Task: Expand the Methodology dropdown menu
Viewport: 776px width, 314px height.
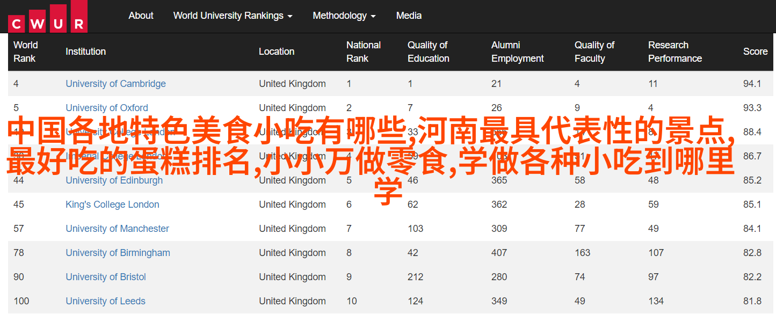Action: (344, 16)
